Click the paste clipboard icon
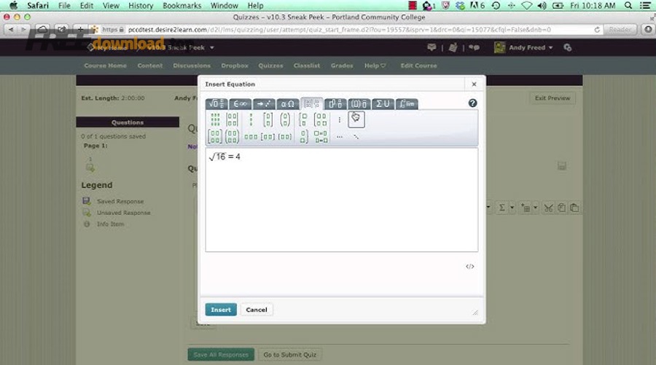The height and width of the screenshot is (365, 656). (x=574, y=208)
